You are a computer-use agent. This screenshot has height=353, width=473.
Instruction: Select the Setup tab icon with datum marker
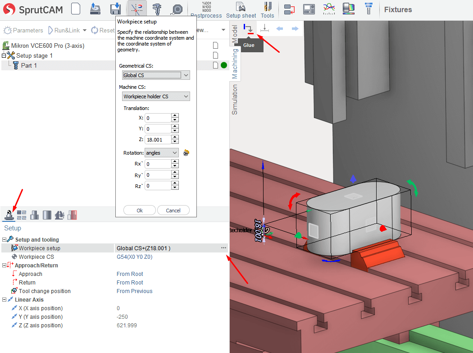(x=9, y=215)
